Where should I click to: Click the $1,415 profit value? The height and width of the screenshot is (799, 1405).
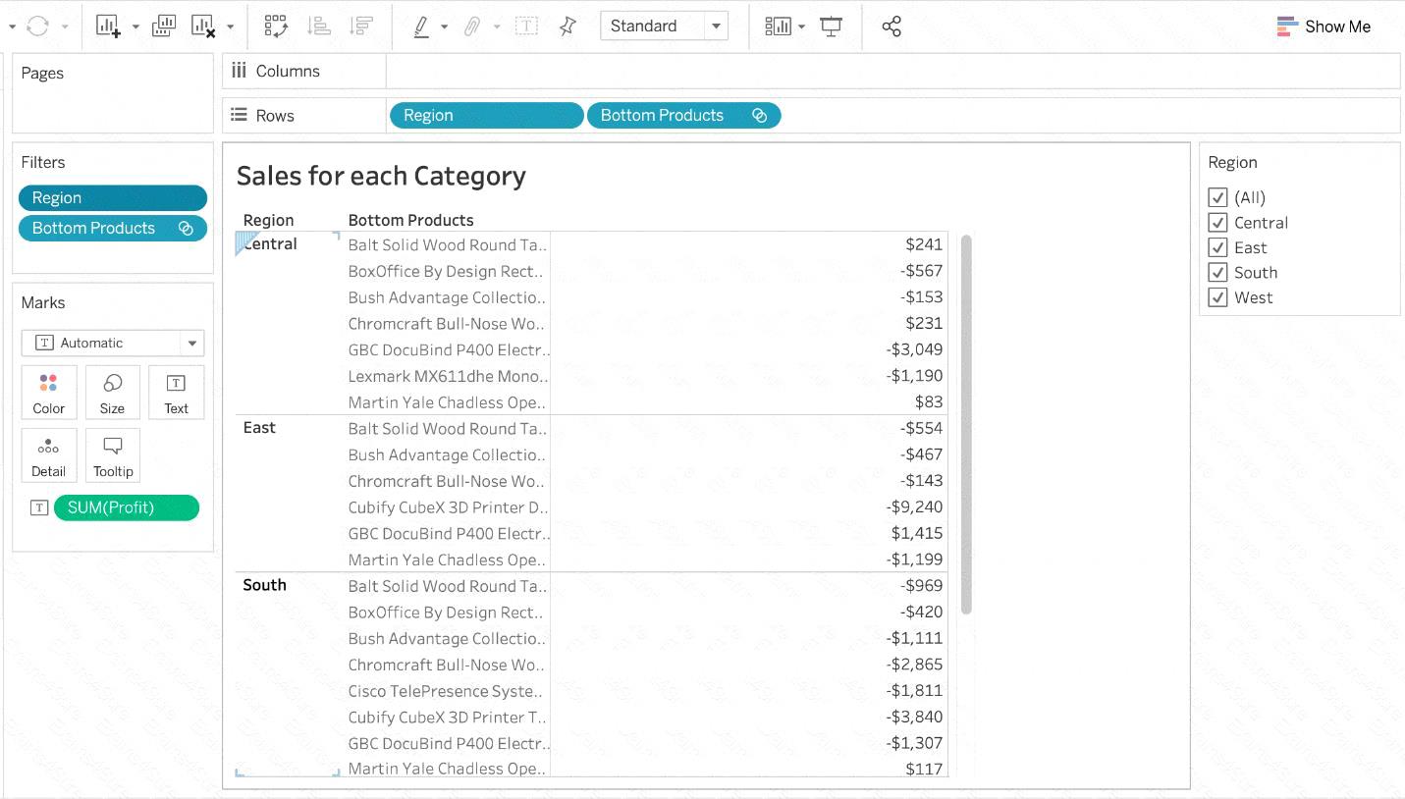tap(917, 533)
